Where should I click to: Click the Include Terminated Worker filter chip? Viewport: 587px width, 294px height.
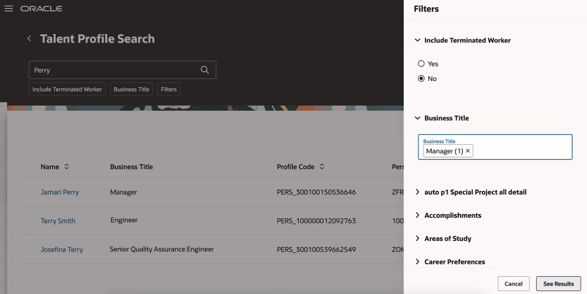[x=67, y=89]
